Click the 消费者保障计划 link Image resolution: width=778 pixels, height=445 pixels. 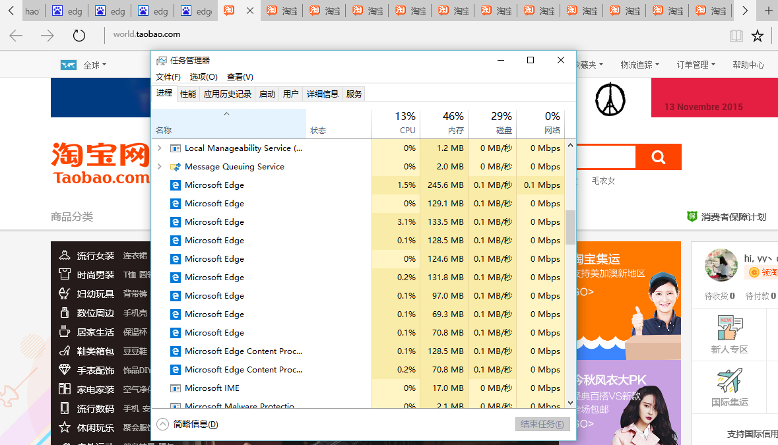pyautogui.click(x=733, y=216)
